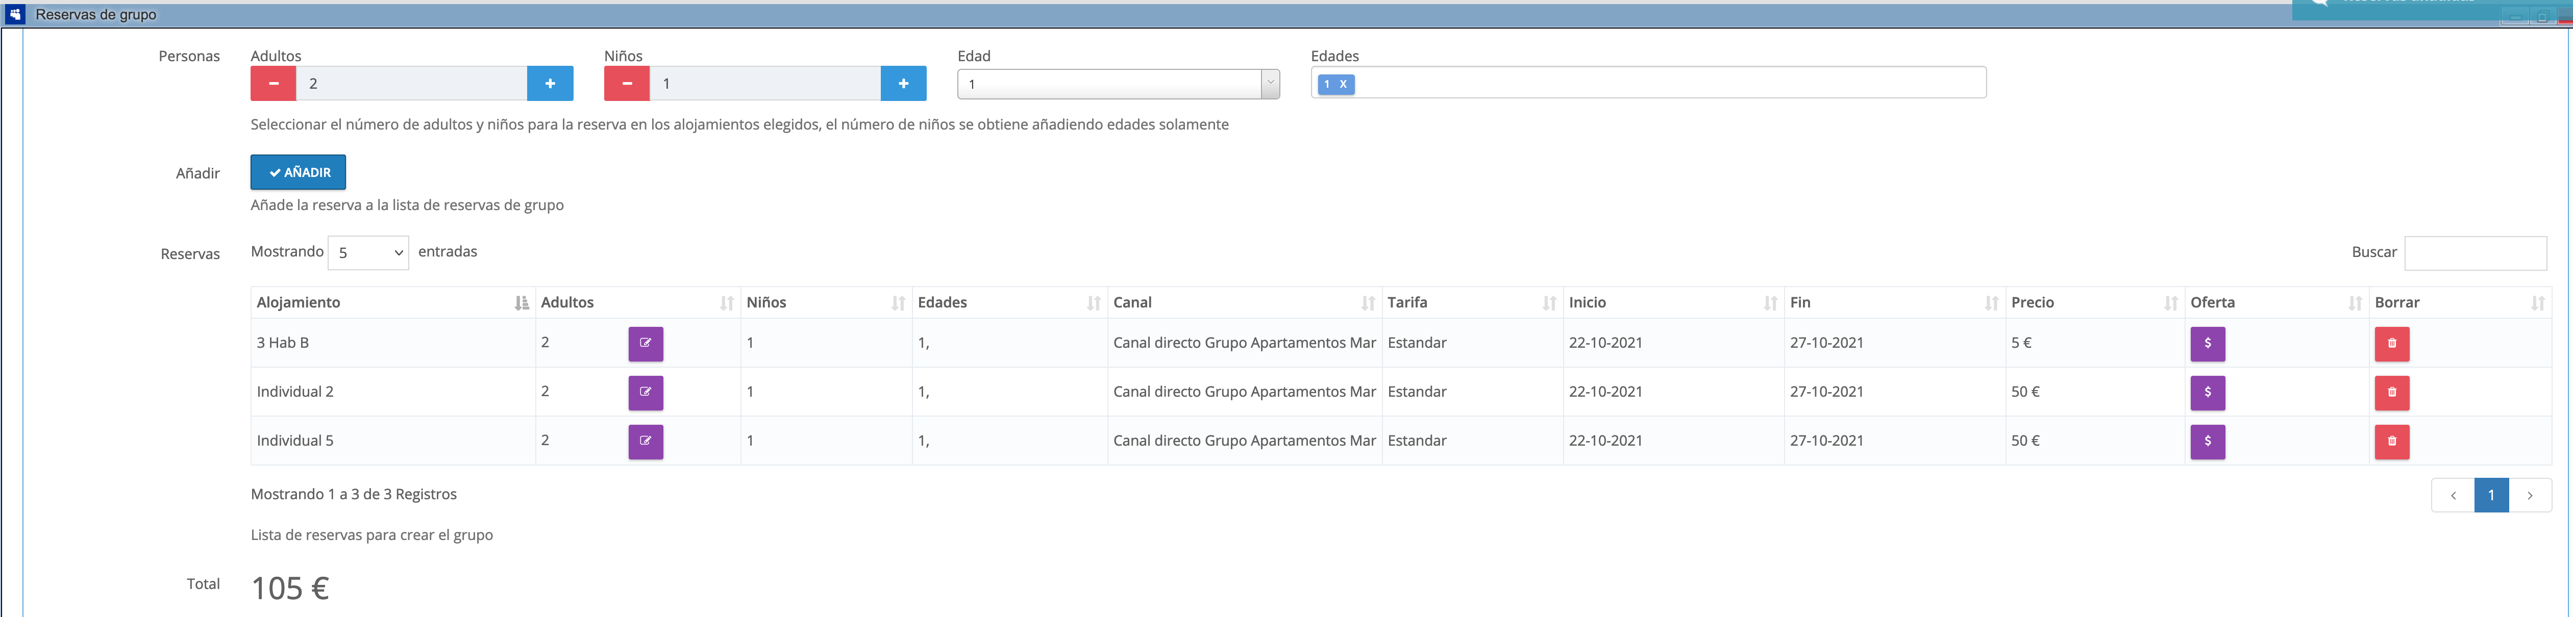Image resolution: width=2573 pixels, height=617 pixels.
Task: Delete the Individual 2 reservation
Action: [x=2391, y=392]
